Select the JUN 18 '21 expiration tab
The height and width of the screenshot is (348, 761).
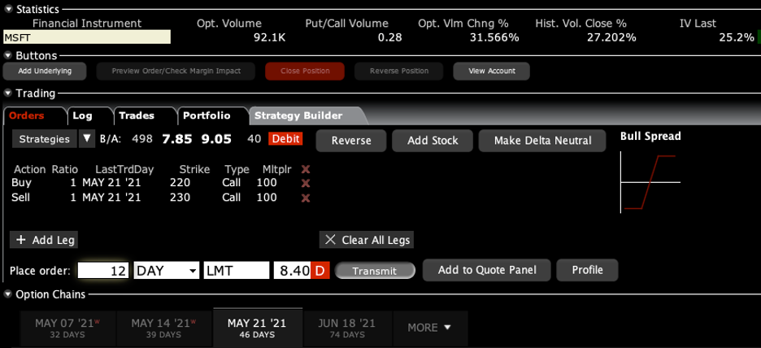(347, 328)
